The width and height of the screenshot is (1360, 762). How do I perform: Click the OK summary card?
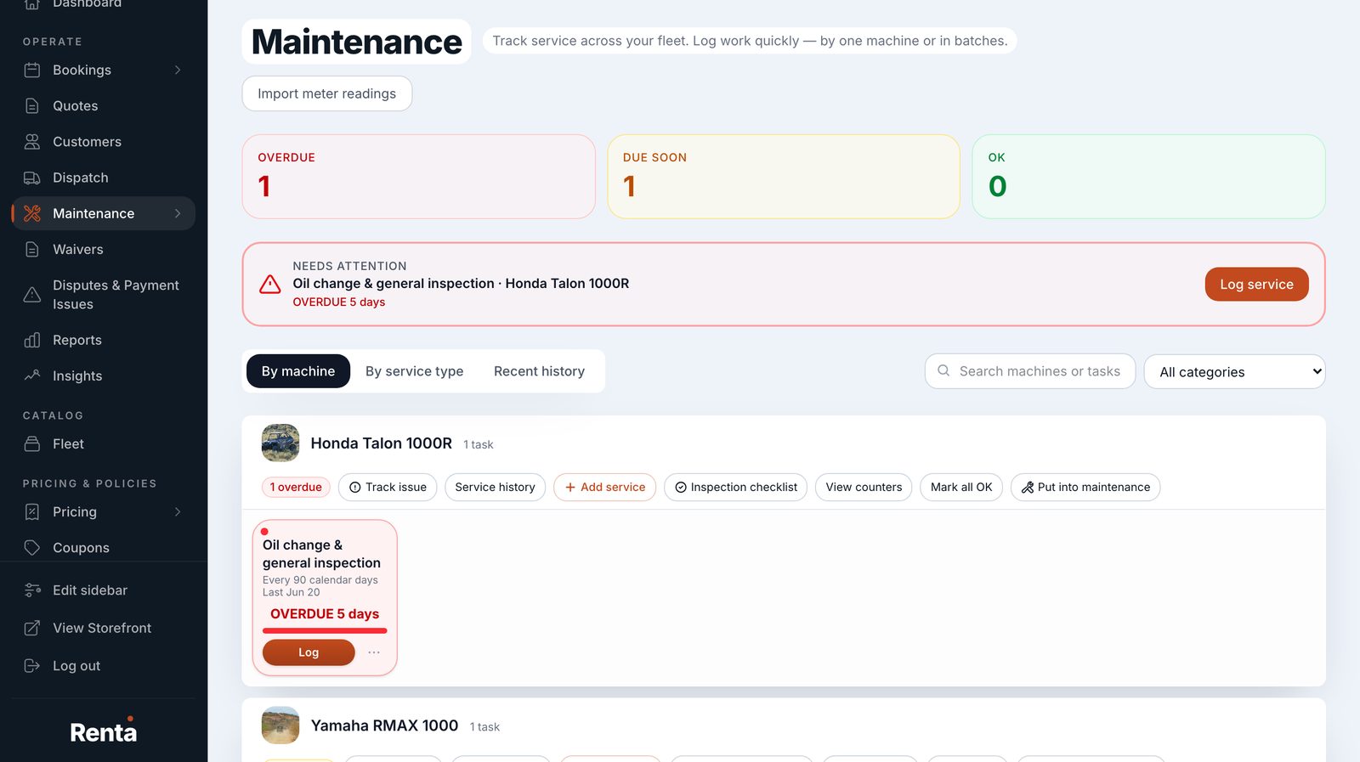(x=1148, y=177)
